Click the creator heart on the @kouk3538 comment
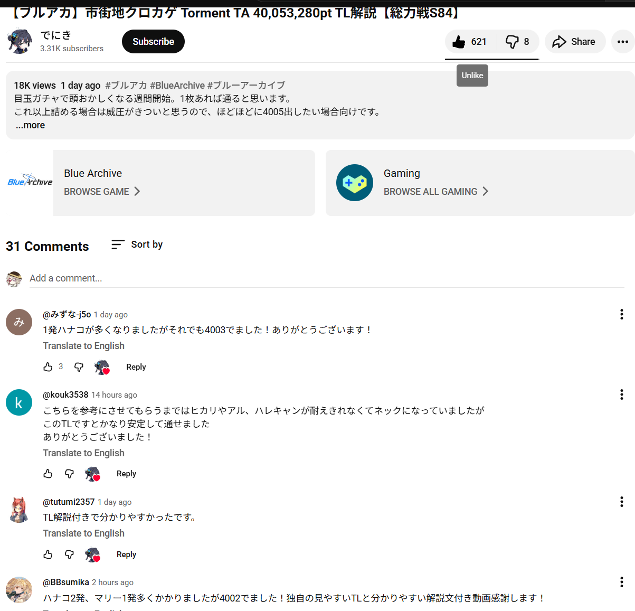 click(x=92, y=474)
